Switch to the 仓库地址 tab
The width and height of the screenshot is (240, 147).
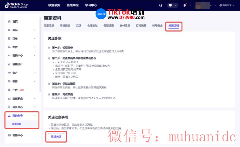(92, 25)
